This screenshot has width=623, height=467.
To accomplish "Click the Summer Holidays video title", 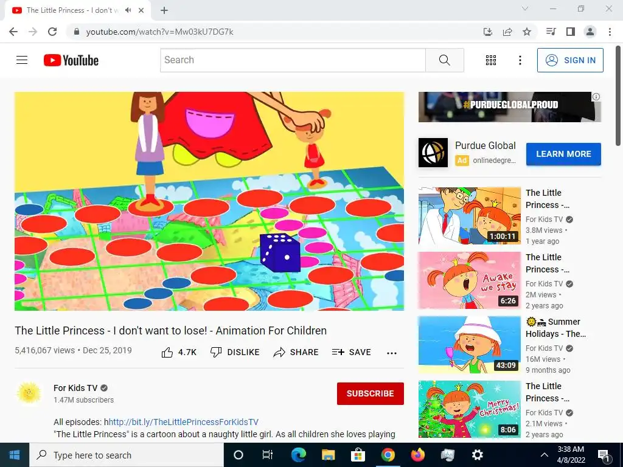I will tap(555, 328).
